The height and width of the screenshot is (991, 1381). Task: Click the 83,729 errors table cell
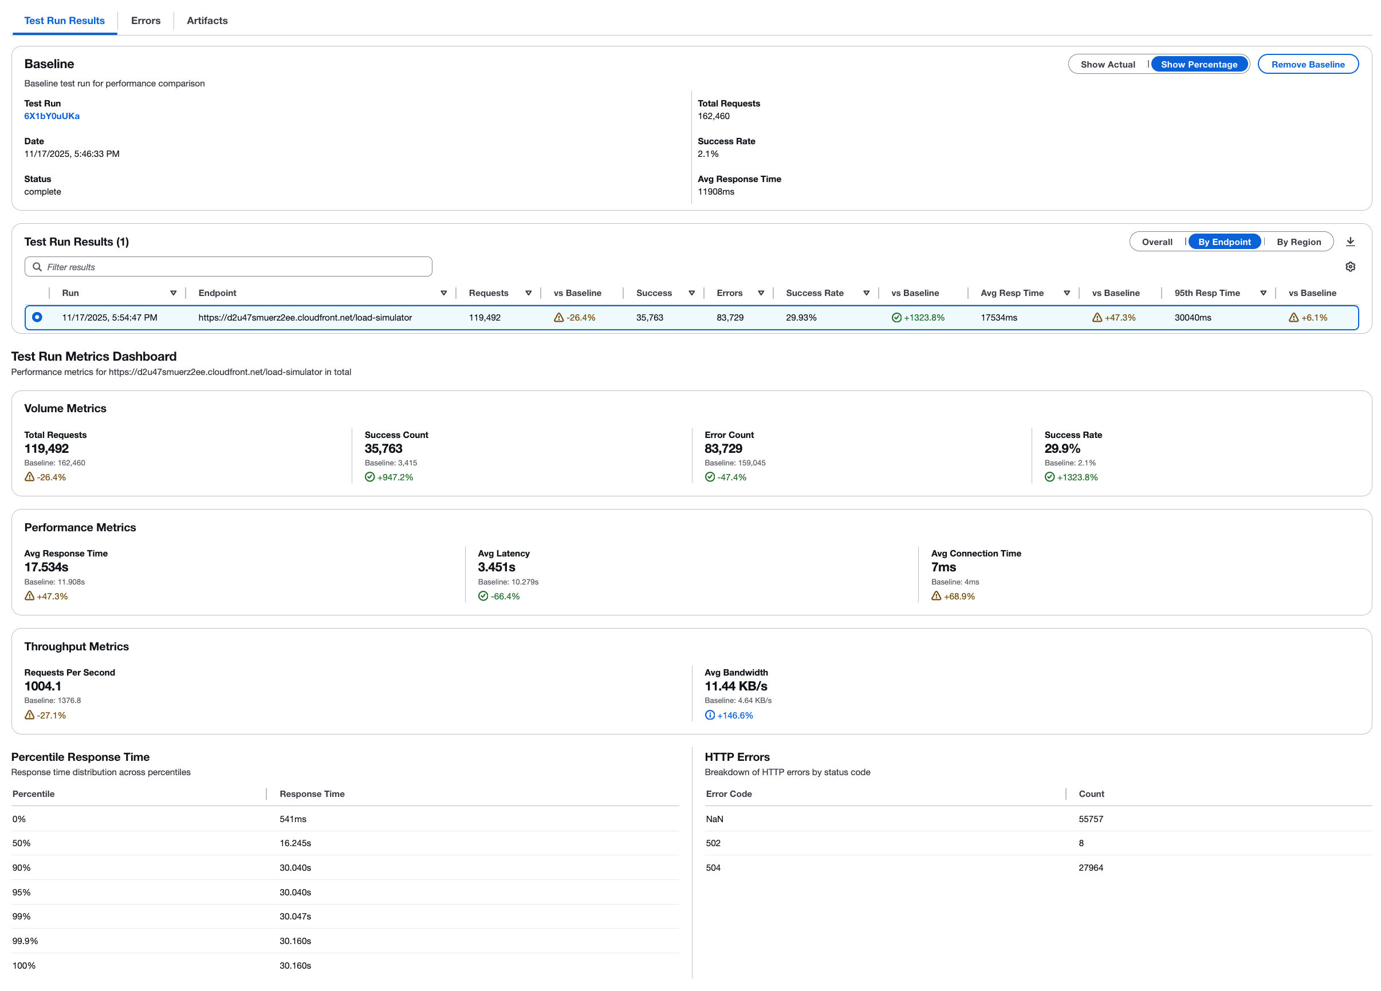tap(730, 317)
